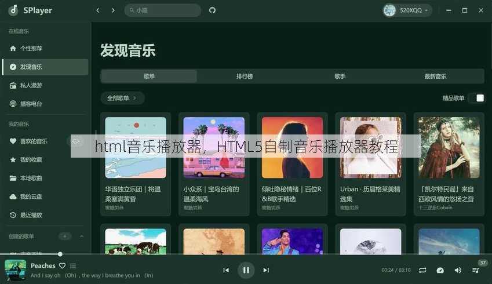Open the 小众系 宝岛台湾 playlist cover
The height and width of the screenshot is (284, 492).
(x=214, y=147)
